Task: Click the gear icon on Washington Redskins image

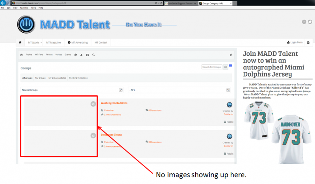Action: 93,104
